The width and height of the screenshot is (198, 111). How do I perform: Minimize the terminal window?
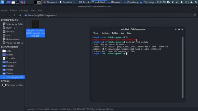tap(176, 29)
